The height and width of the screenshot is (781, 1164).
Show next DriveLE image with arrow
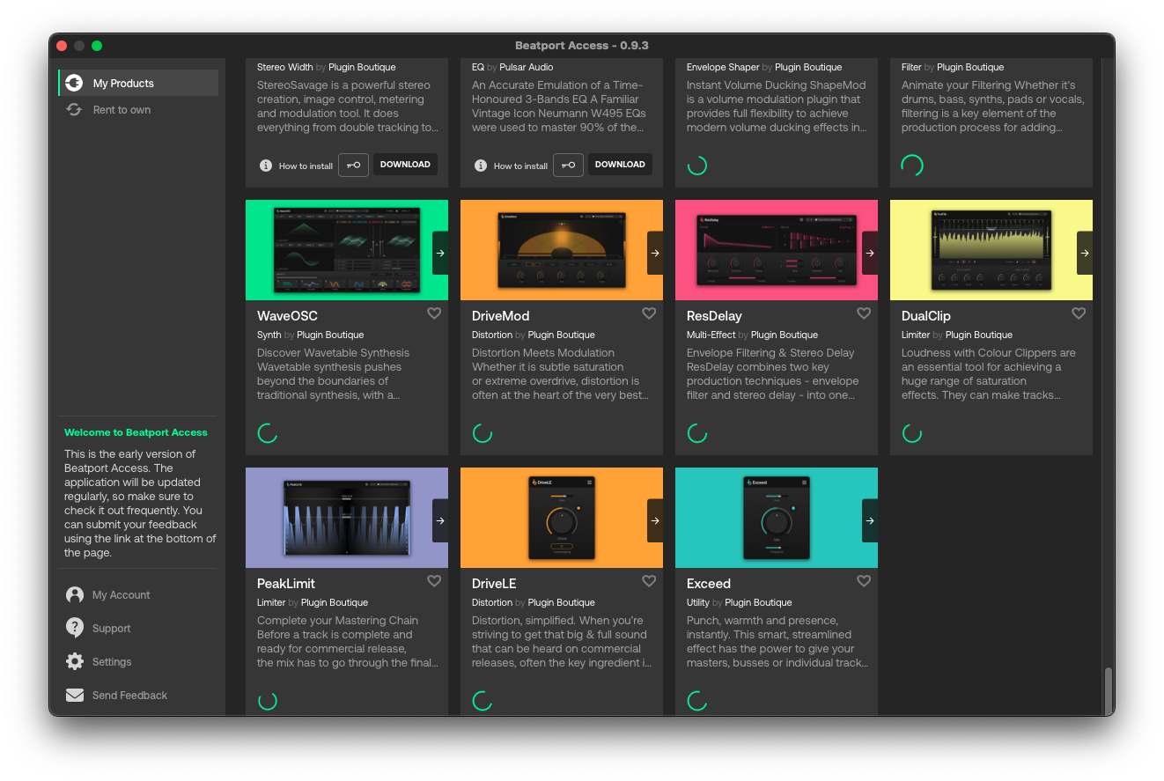pyautogui.click(x=655, y=520)
